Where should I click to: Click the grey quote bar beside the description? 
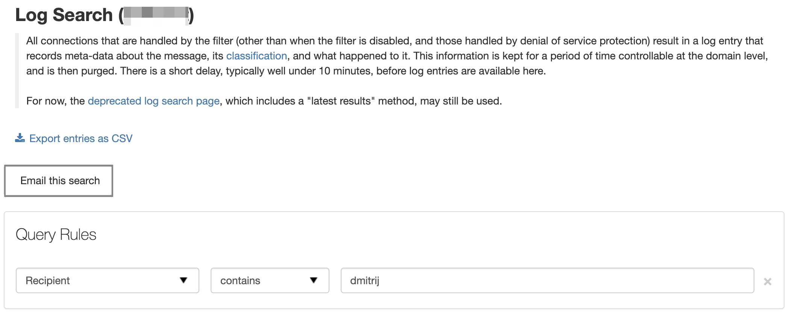(17, 71)
